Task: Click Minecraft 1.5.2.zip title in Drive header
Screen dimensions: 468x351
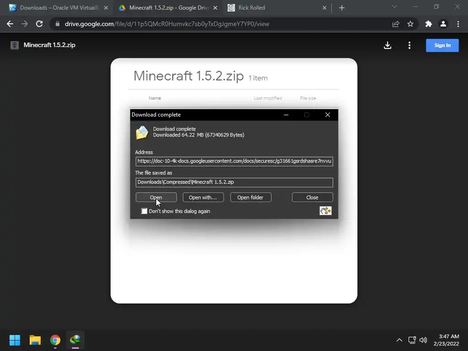Action: (49, 45)
